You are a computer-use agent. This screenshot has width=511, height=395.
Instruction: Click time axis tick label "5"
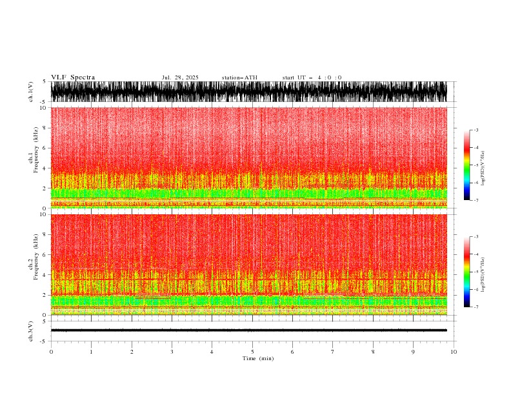[x=252, y=352]
